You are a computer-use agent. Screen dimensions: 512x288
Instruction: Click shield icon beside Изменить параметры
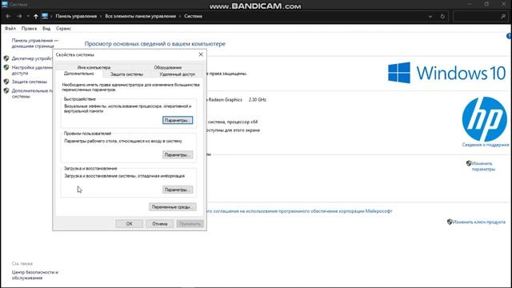tap(469, 163)
